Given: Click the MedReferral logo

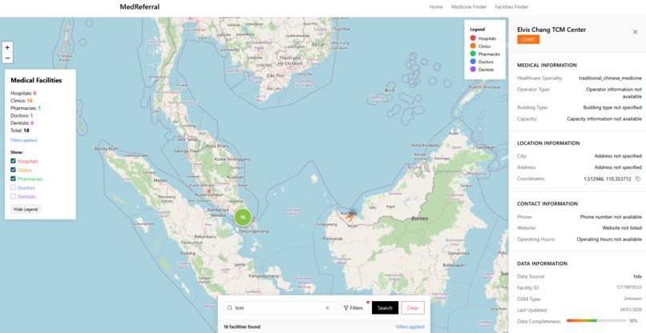Looking at the screenshot, I should pos(139,7).
